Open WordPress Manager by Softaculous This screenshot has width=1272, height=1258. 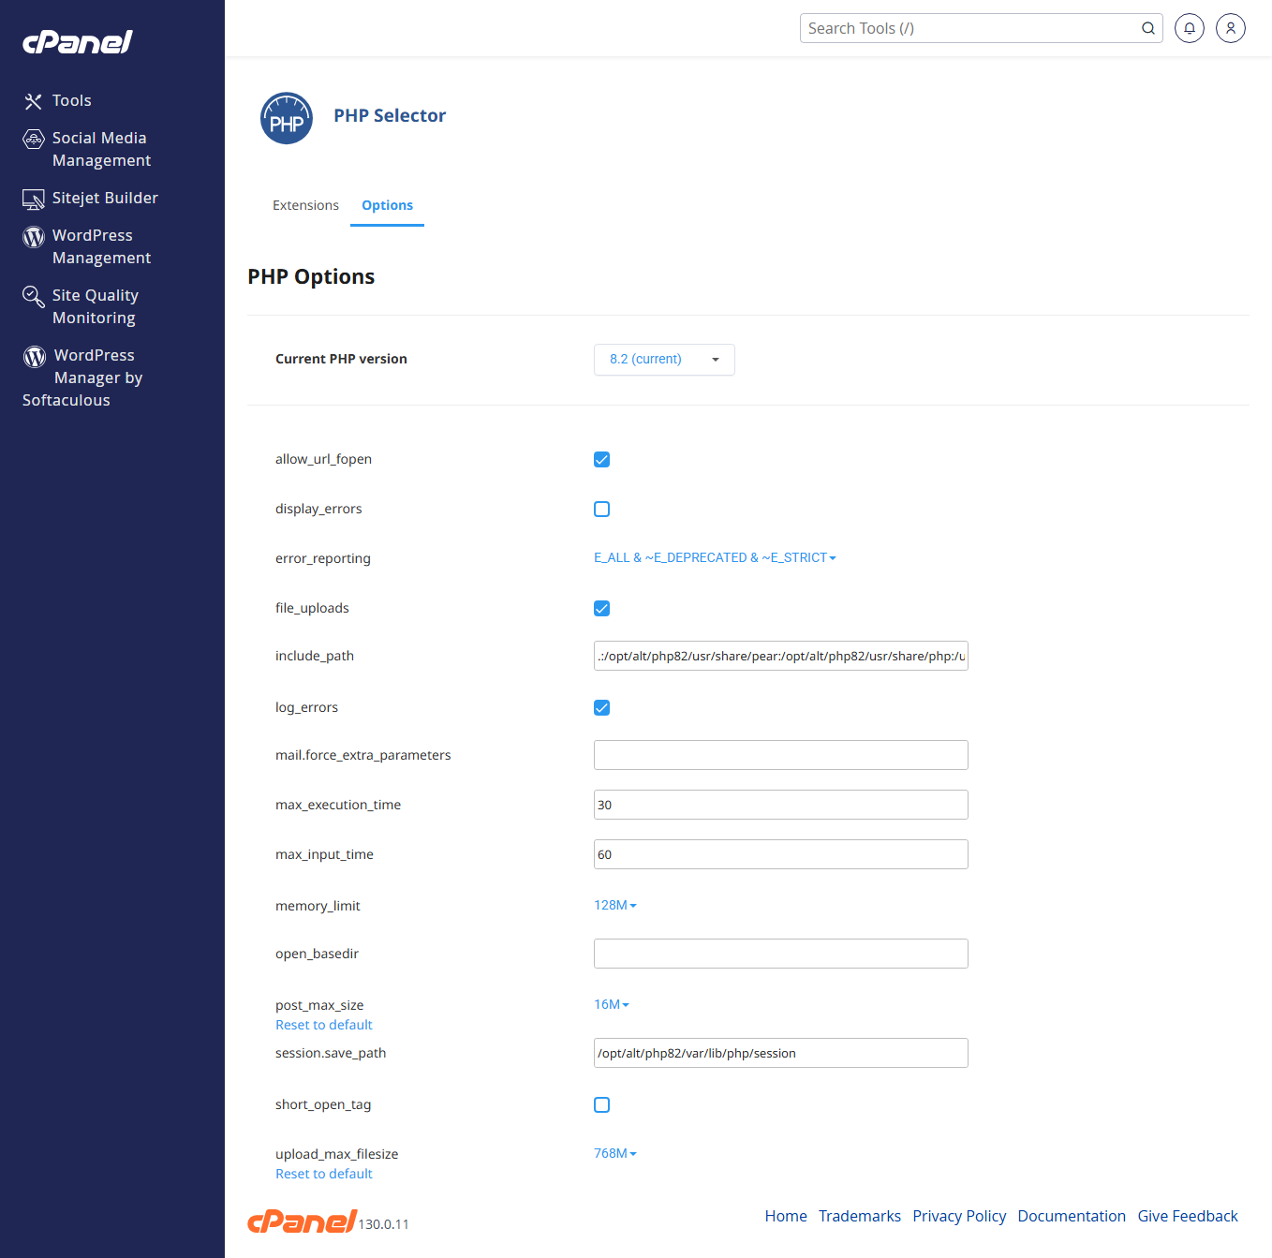point(35,357)
